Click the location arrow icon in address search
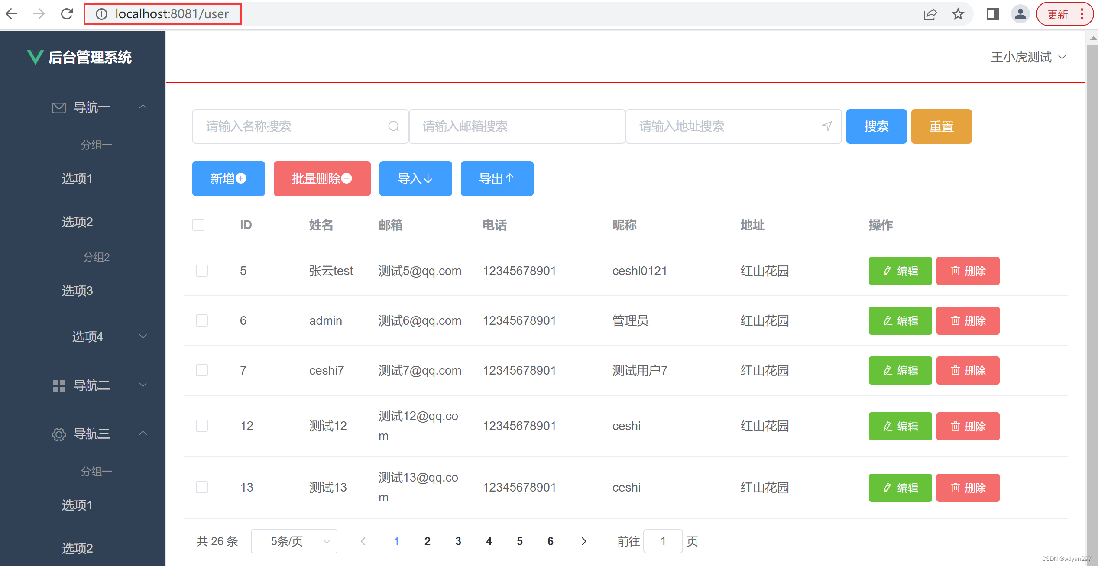 point(826,126)
